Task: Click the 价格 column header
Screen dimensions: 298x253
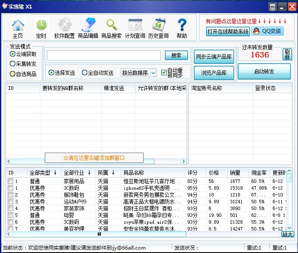Action: (x=217, y=173)
